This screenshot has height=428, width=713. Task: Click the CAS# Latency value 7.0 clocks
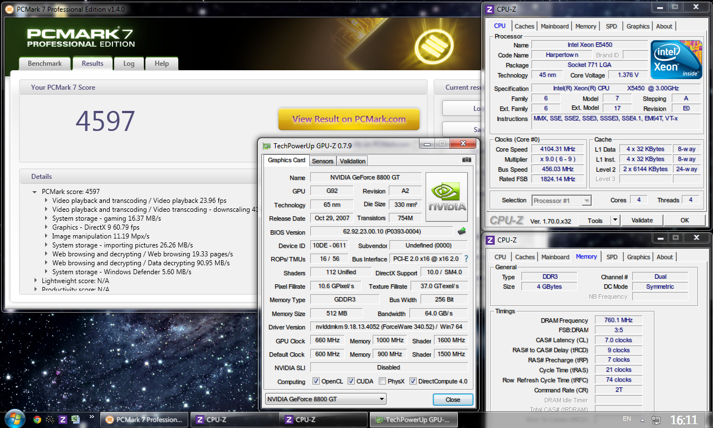(x=618, y=340)
